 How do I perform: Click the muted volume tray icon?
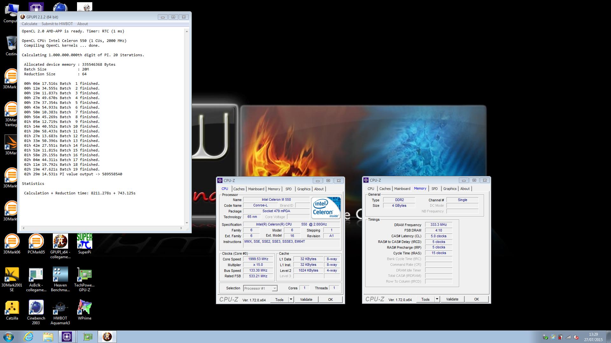(x=576, y=337)
